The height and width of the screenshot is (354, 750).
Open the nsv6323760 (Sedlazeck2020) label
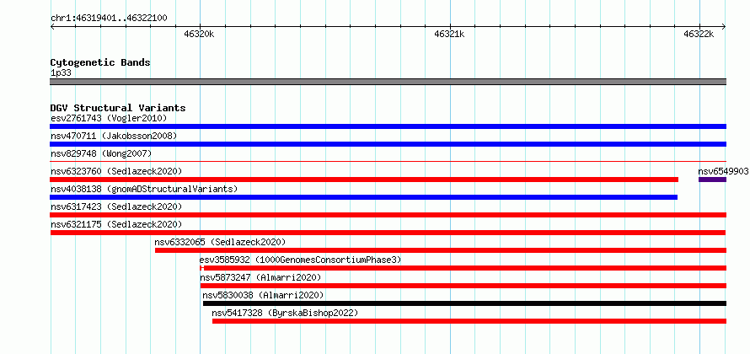[x=116, y=171]
